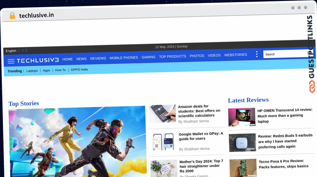This screenshot has width=317, height=177.
Task: Open the Free Fire top story image
Action: tap(78, 142)
